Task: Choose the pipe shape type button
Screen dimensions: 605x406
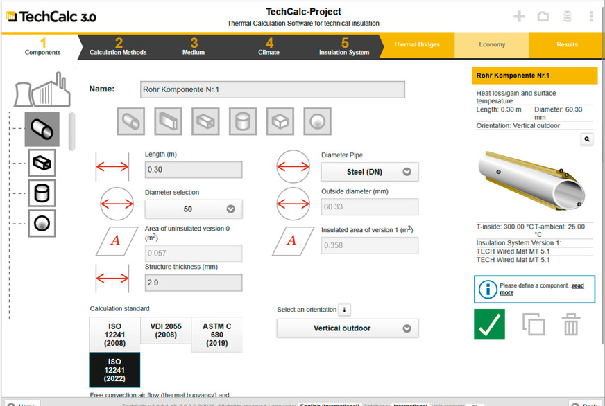Action: (x=131, y=121)
